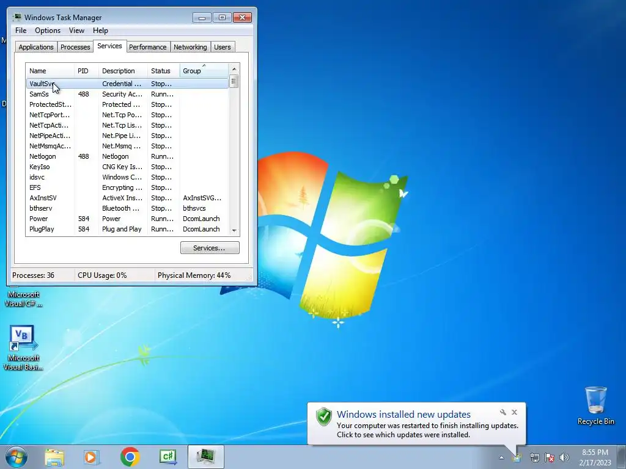Image resolution: width=626 pixels, height=469 pixels.
Task: Click the green shield in update notification
Action: (324, 416)
